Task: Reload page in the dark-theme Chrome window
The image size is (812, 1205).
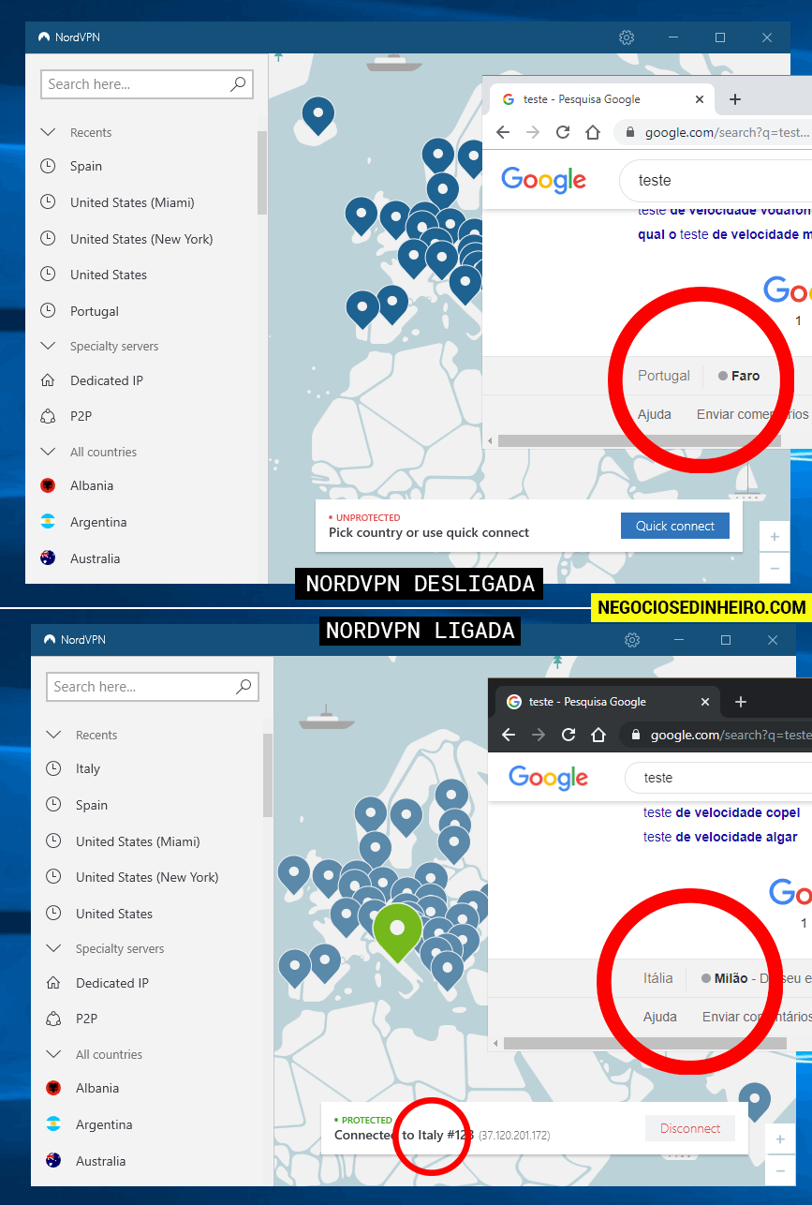Action: pos(568,735)
